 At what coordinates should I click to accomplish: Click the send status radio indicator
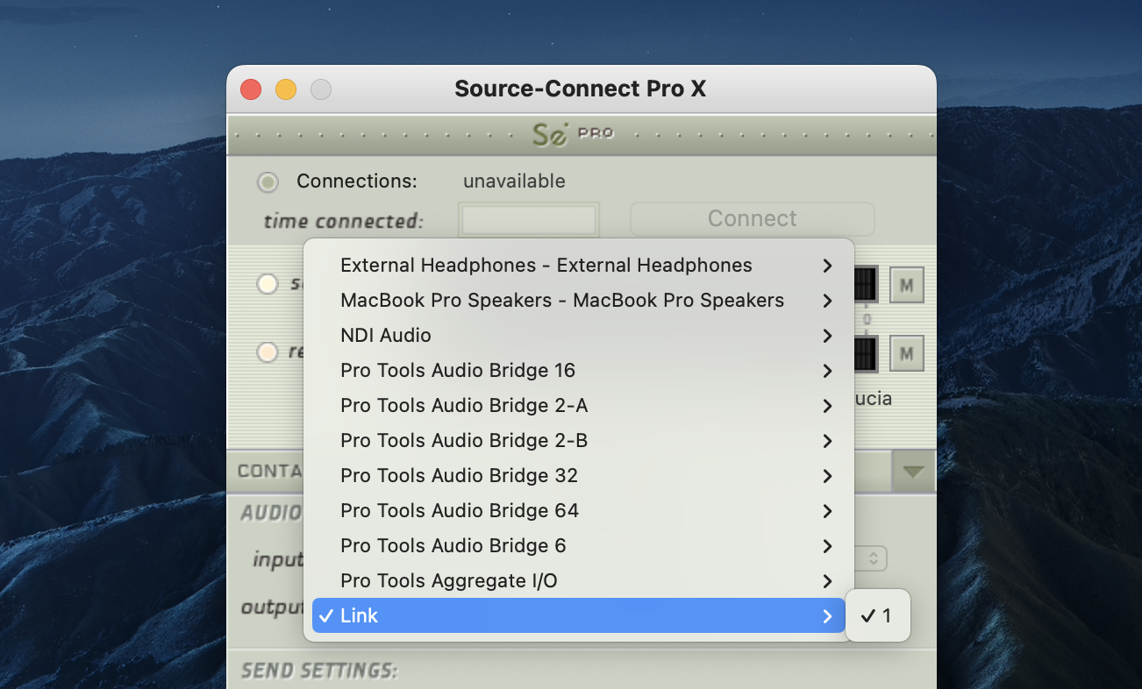tap(267, 284)
